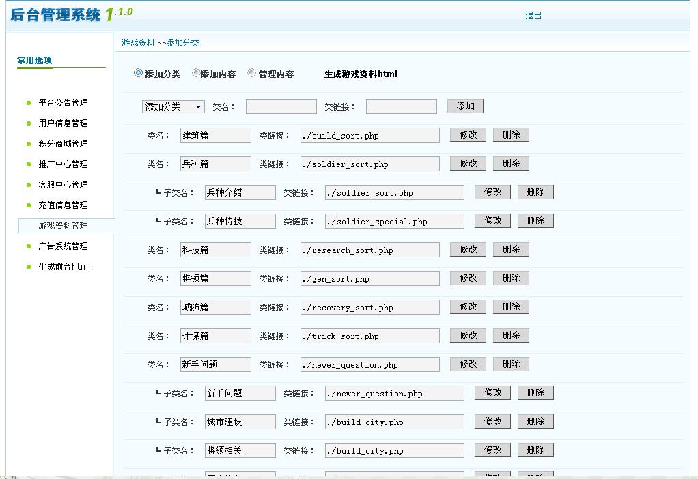
Task: Click 修改 next to 建筑篇
Action: pyautogui.click(x=467, y=134)
